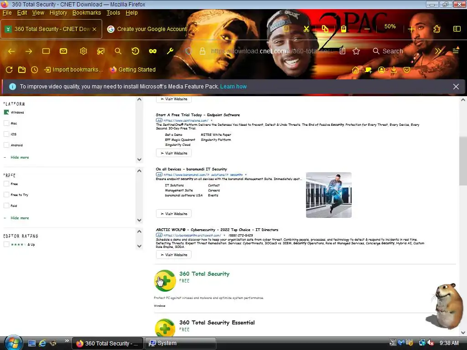
Task: Show more toolbar items overflow chevron
Action: click(438, 51)
